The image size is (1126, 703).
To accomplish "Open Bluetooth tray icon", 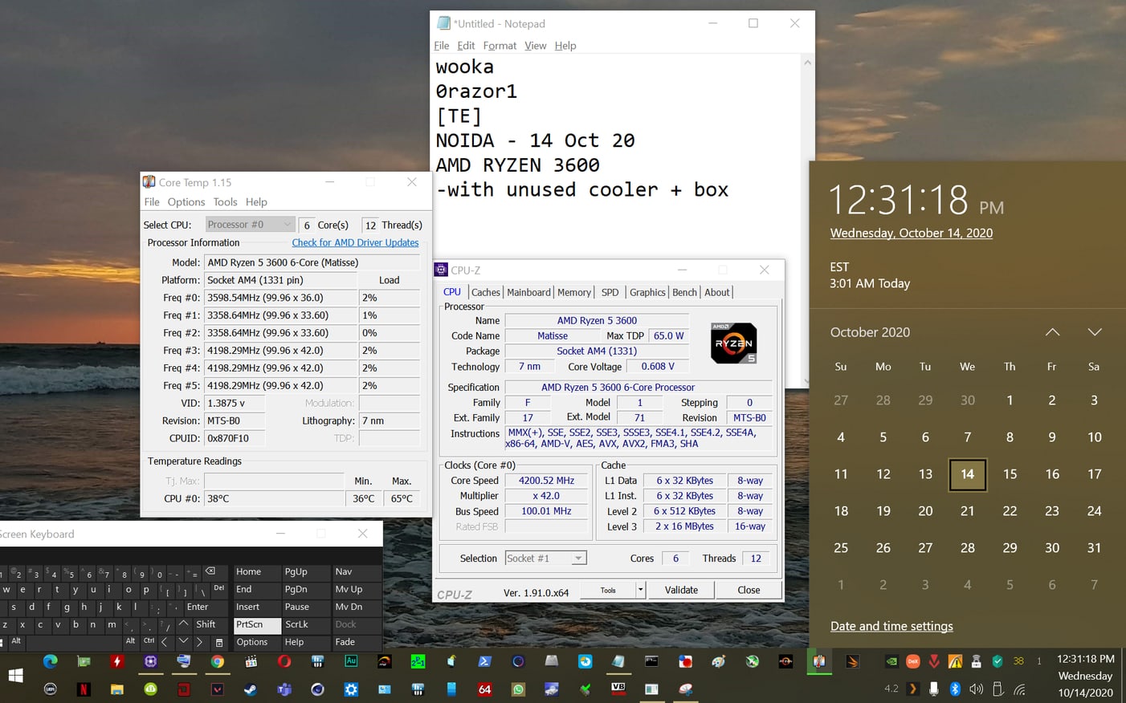I will (x=955, y=689).
